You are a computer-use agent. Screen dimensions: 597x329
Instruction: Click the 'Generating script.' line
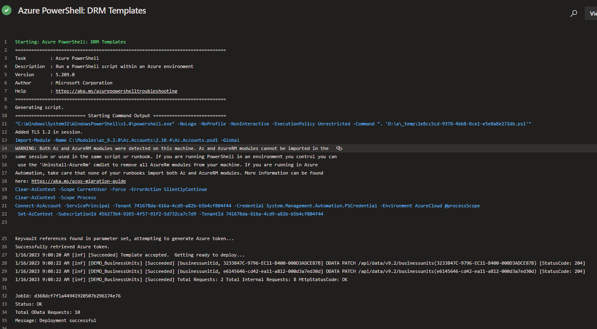39,107
